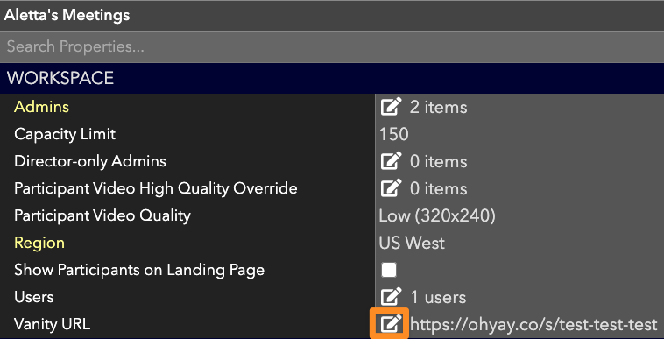The width and height of the screenshot is (664, 339).
Task: Click the Aletta's Meetings title
Action: (67, 15)
